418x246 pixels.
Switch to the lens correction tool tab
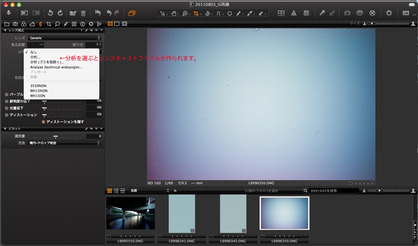click(x=40, y=24)
